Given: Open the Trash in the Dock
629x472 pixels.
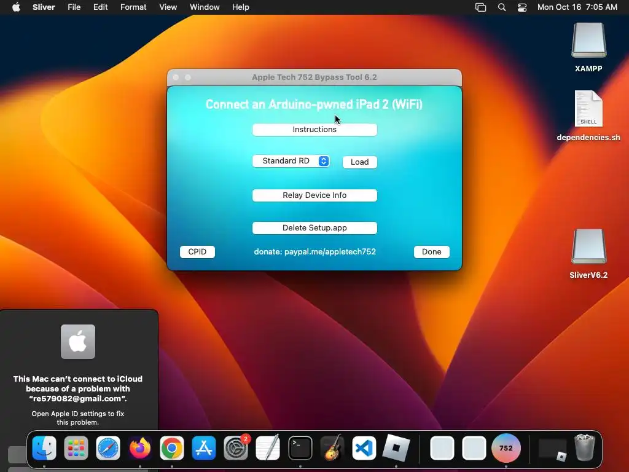Looking at the screenshot, I should click(585, 447).
